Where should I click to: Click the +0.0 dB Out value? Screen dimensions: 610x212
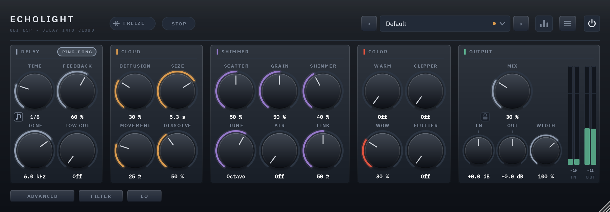[512, 176]
